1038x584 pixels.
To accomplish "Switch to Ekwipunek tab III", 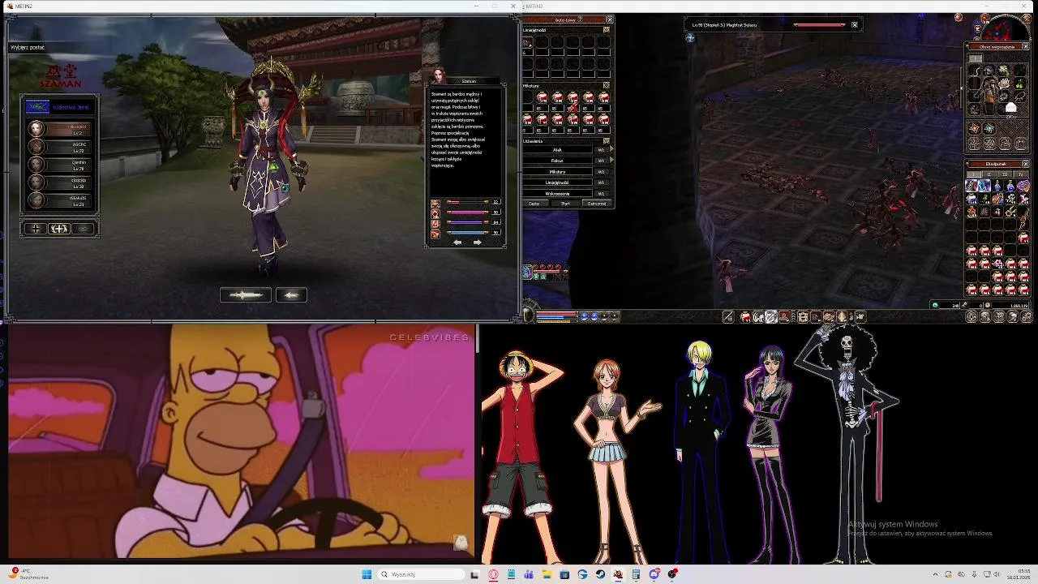I will (1006, 174).
